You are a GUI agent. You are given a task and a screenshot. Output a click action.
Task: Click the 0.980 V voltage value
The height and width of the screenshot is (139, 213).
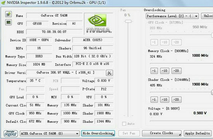(200, 113)
